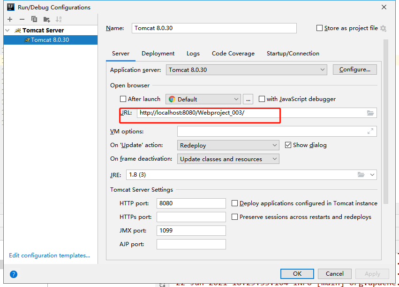Remove selected configuration with minus icon

point(22,19)
